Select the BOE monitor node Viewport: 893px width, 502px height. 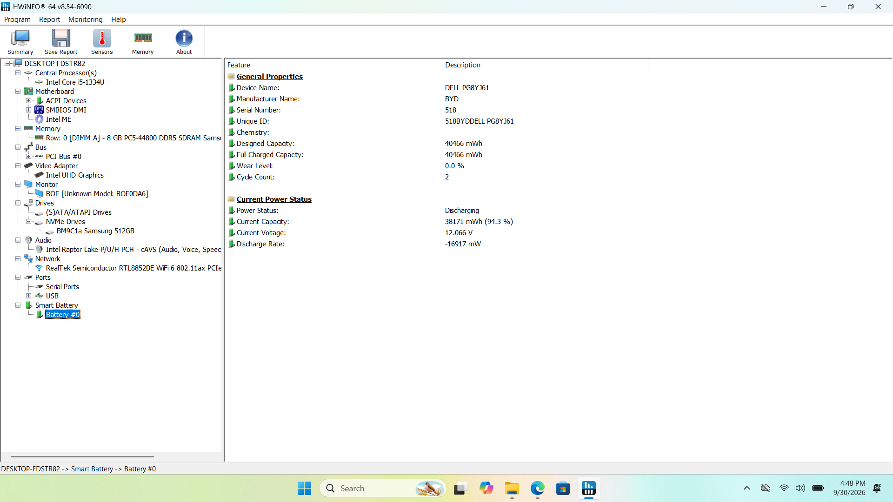tap(97, 194)
